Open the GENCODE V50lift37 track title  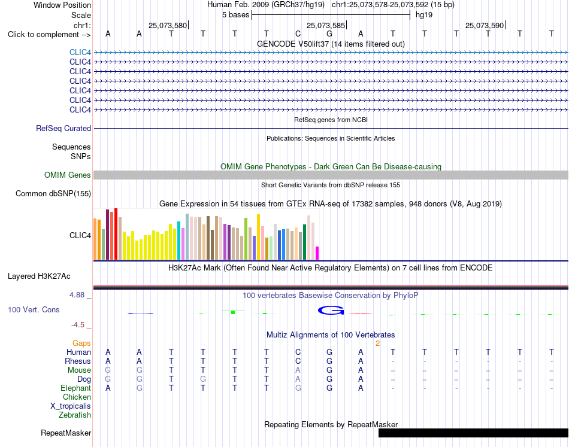pyautogui.click(x=331, y=44)
